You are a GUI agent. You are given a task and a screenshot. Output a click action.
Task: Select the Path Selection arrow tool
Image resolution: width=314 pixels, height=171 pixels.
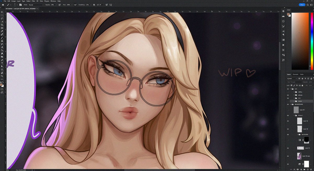(x=2, y=66)
